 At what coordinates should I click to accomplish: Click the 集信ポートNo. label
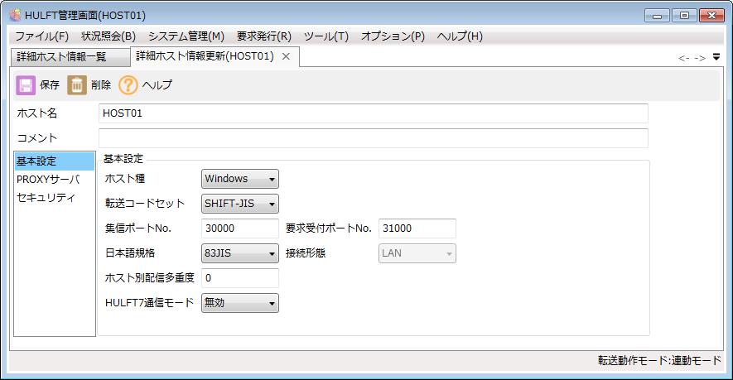(x=138, y=228)
